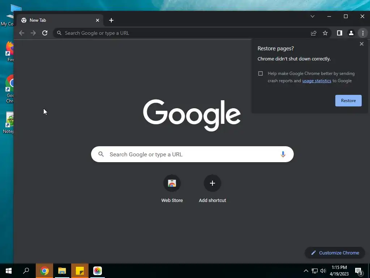Click the Restore button
370x278 pixels.
(348, 101)
